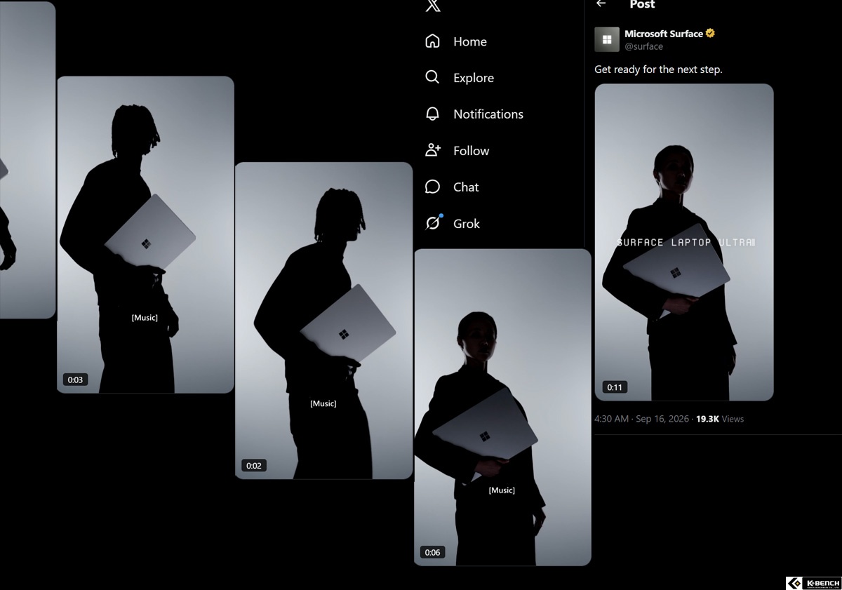Click the "Get ready for the next step." text
This screenshot has width=842, height=590.
pos(658,69)
